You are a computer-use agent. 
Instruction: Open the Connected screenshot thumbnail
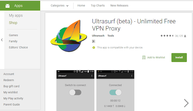[115, 91]
